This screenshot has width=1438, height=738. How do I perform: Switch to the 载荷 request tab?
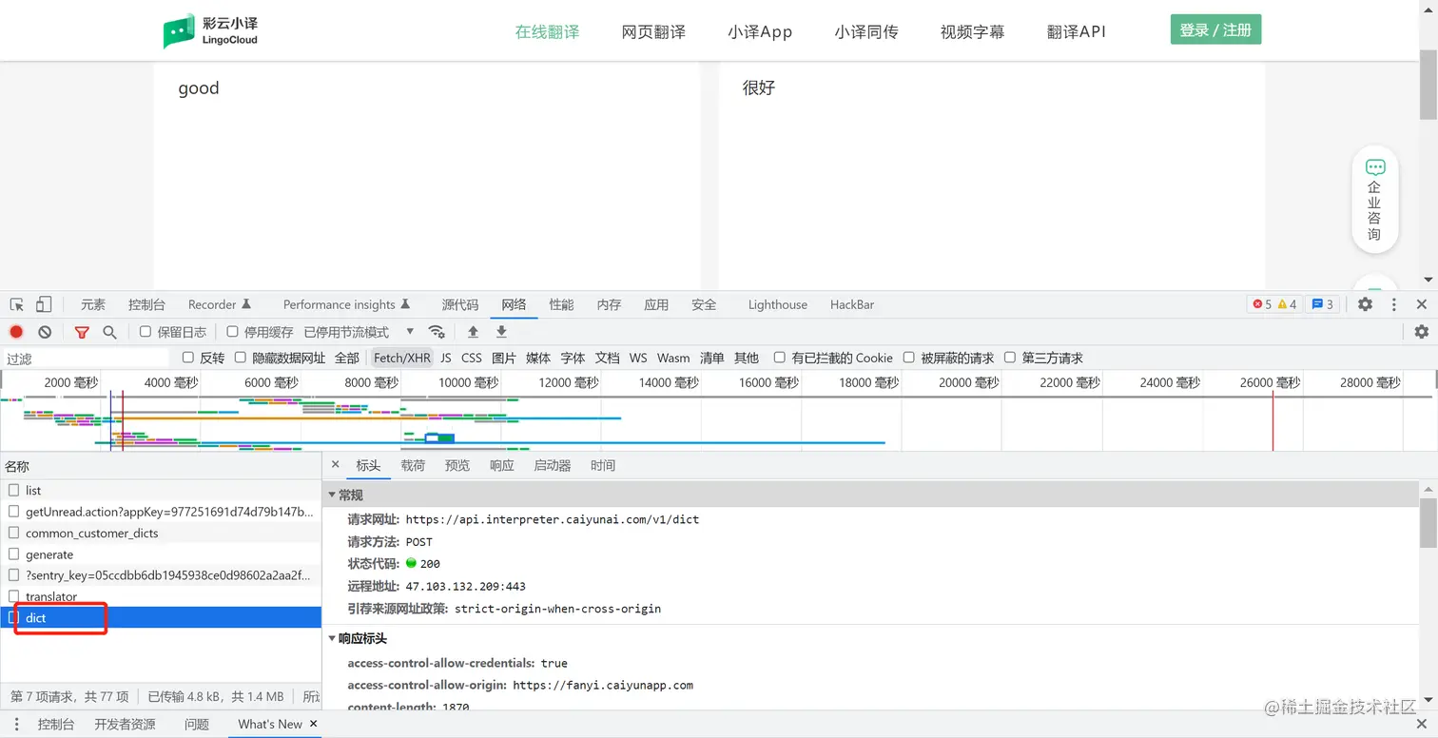pos(413,465)
